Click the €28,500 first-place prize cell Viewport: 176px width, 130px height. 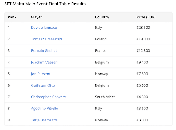[x=144, y=28]
